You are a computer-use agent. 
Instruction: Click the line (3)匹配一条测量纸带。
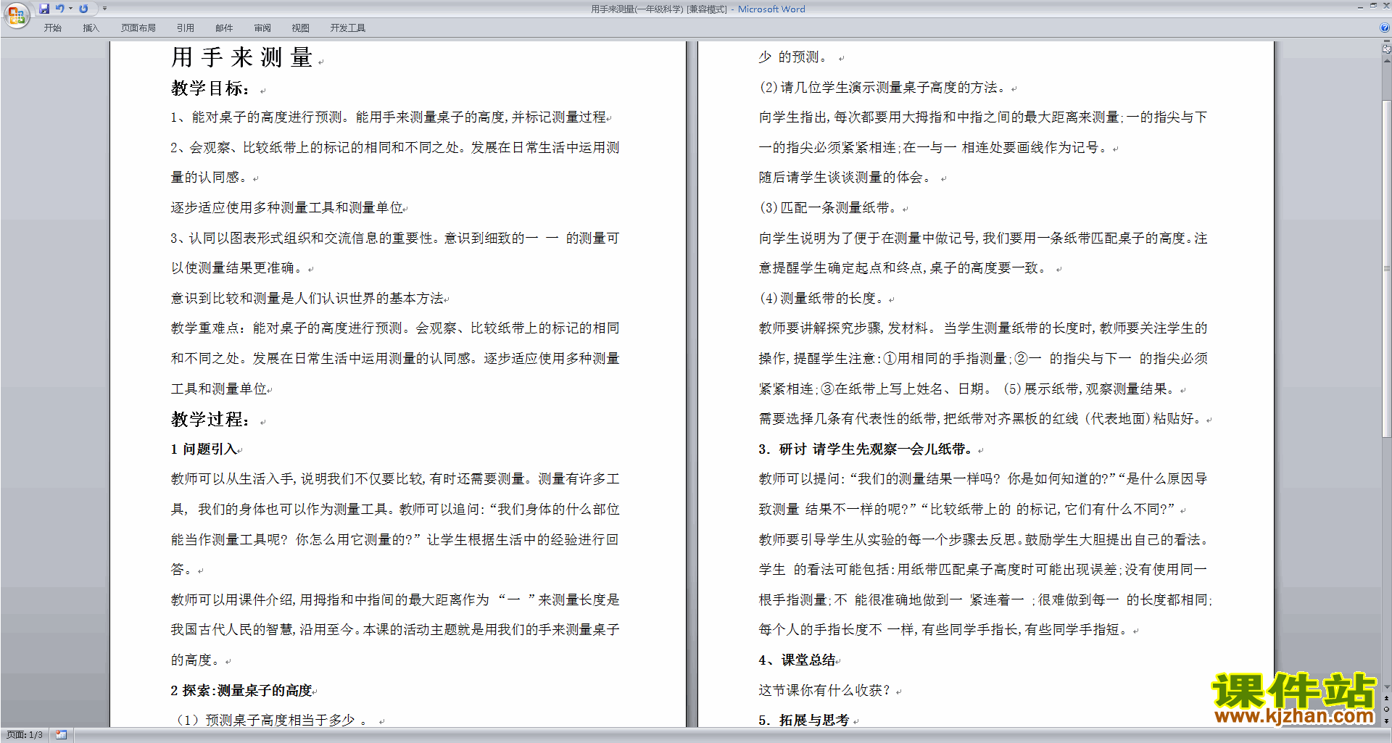828,208
